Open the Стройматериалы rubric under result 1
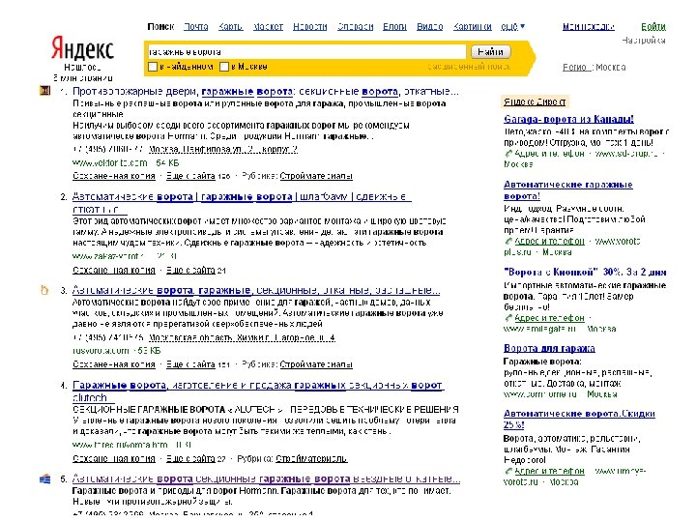696x522 pixels. tap(316, 176)
